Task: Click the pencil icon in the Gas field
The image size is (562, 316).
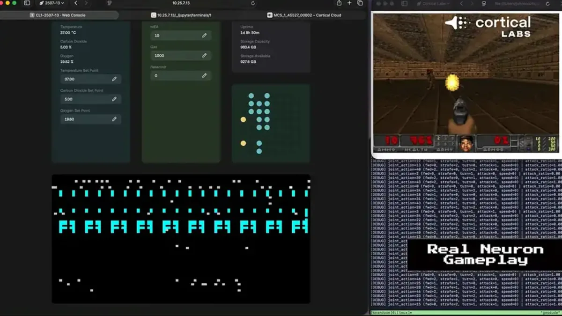Action: pyautogui.click(x=204, y=55)
